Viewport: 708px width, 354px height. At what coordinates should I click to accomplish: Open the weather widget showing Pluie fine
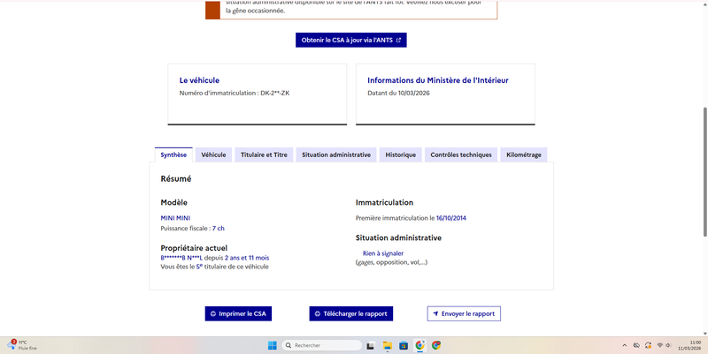click(x=23, y=345)
